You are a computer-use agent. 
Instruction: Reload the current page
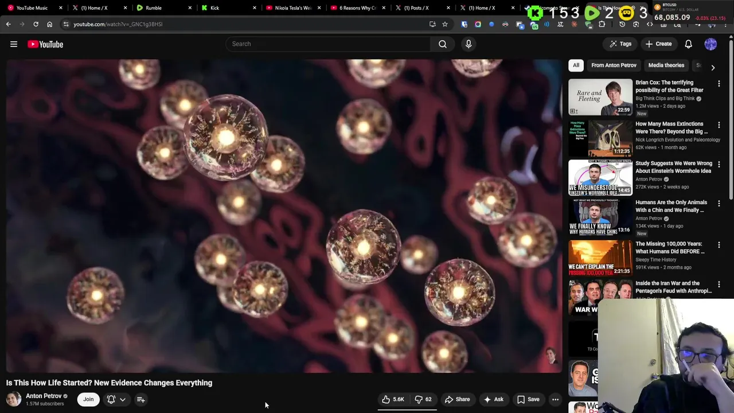pyautogui.click(x=36, y=24)
